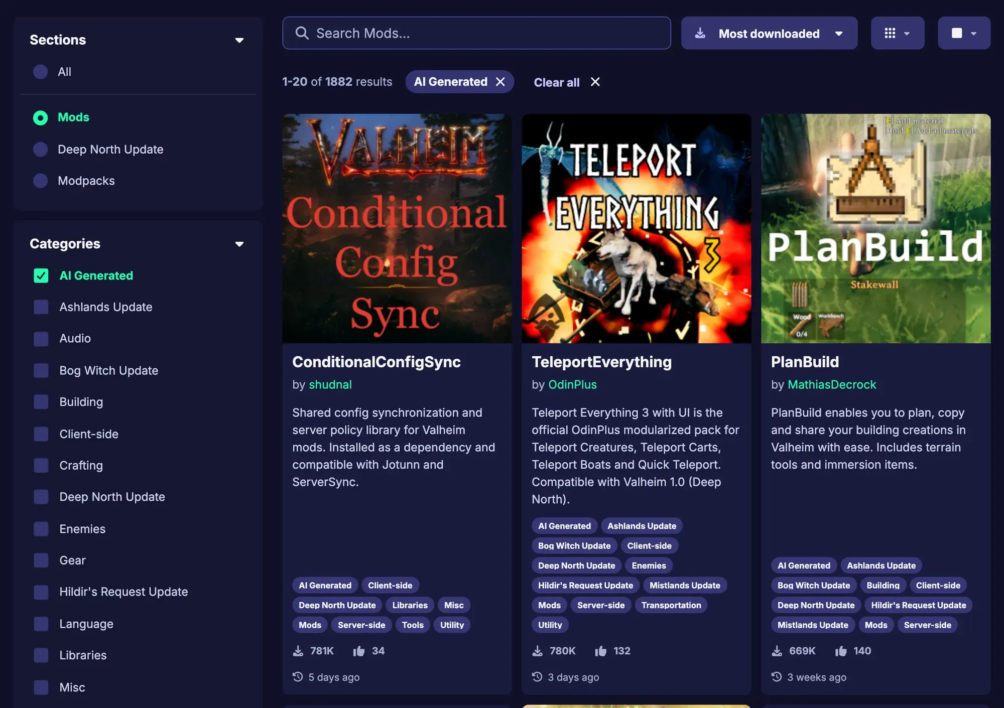Click PlanBuild download count icon

tap(777, 651)
